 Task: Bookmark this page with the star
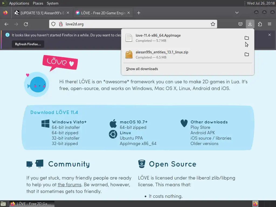coord(213,24)
